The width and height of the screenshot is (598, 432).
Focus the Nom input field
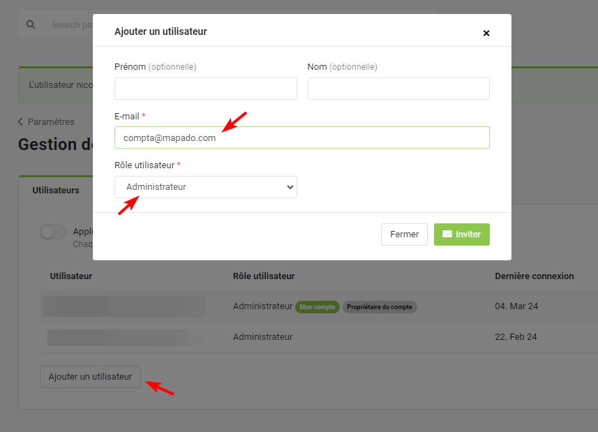(x=398, y=89)
